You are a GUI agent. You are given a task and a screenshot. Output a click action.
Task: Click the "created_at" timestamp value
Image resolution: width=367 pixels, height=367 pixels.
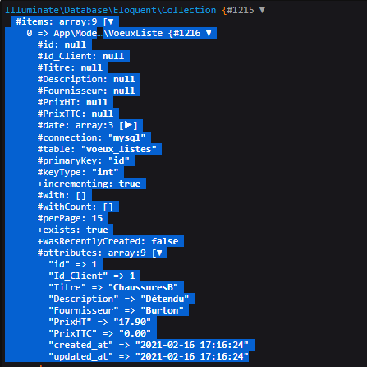pyautogui.click(x=192, y=345)
